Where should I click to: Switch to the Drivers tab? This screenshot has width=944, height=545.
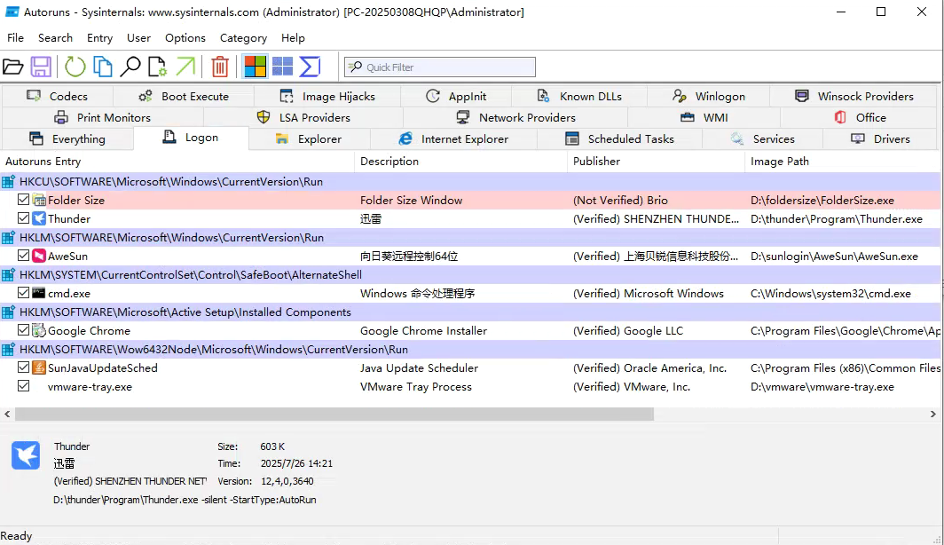(x=880, y=139)
